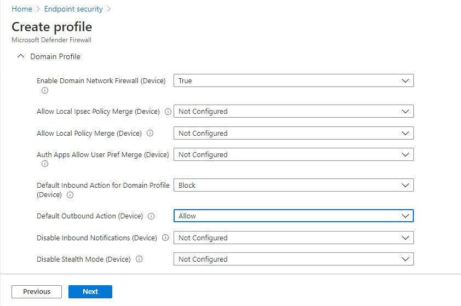Click info icon beside Default Outbound Action
The image size is (461, 306).
(x=151, y=216)
